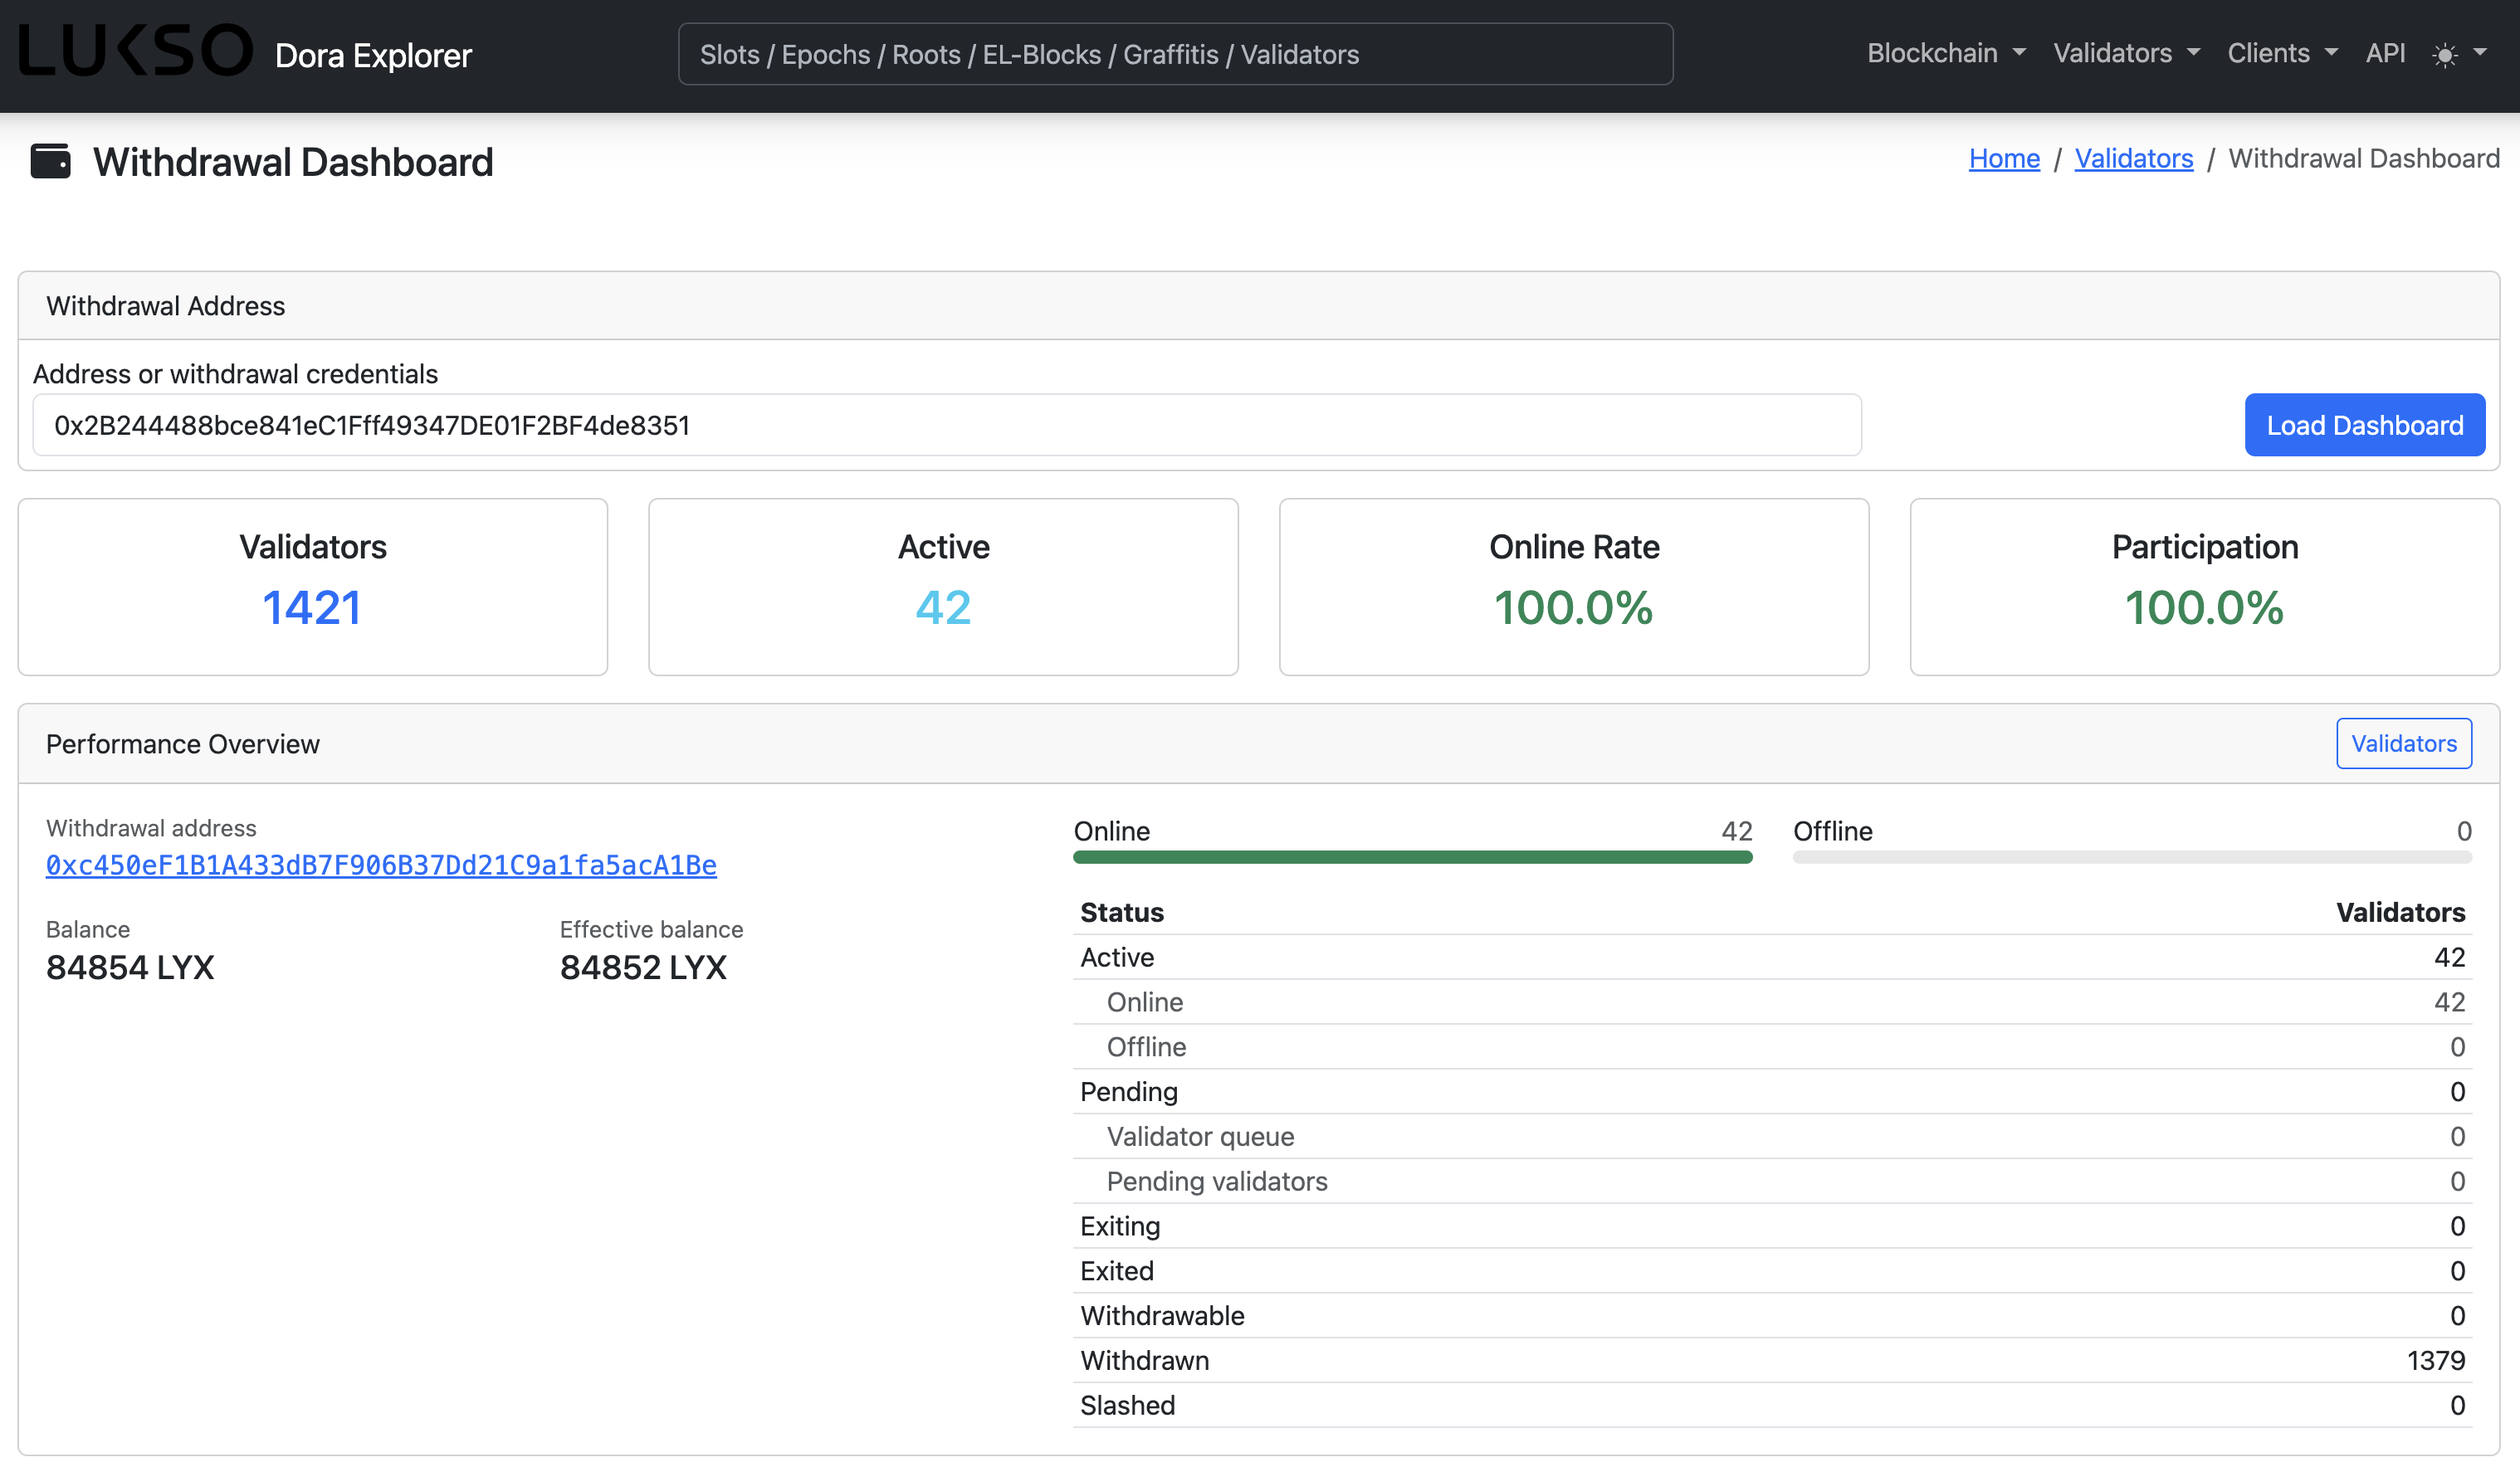Screen dimensions: 2520x1467
Task: Click the Exited status row
Action: click(x=1772, y=1271)
